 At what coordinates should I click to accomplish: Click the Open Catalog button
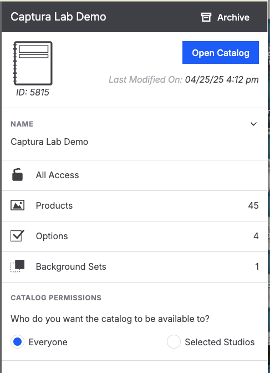pyautogui.click(x=221, y=53)
